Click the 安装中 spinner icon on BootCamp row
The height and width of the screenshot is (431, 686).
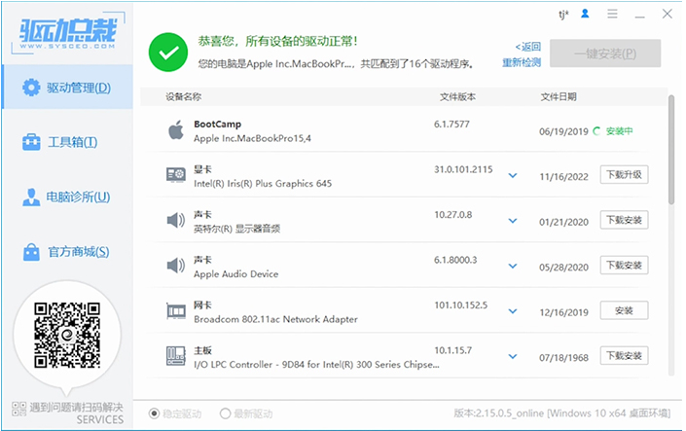click(596, 130)
